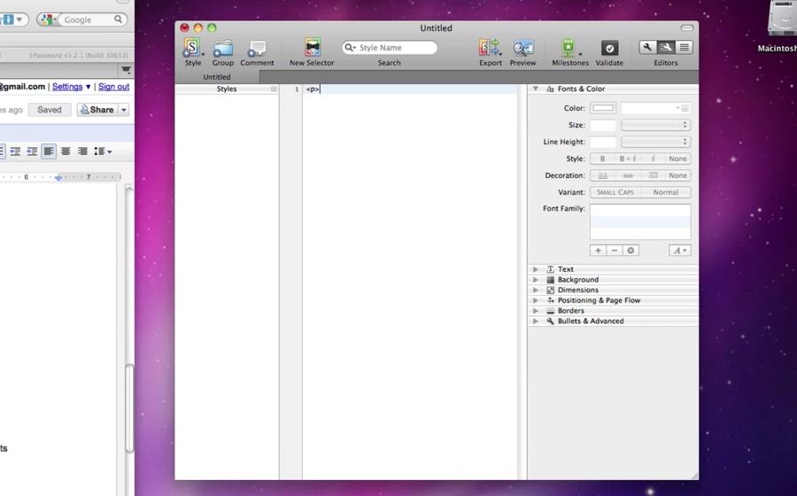797x496 pixels.
Task: Open the Google search engine dropdown
Action: pos(48,19)
